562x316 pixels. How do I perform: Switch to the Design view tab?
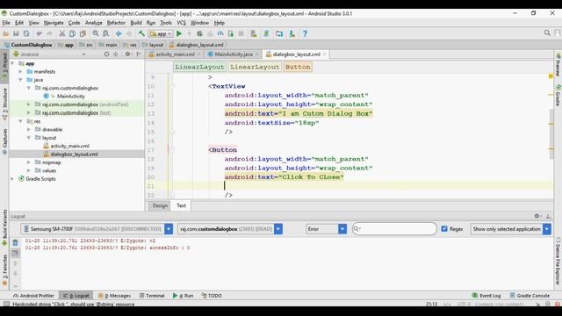click(x=160, y=205)
